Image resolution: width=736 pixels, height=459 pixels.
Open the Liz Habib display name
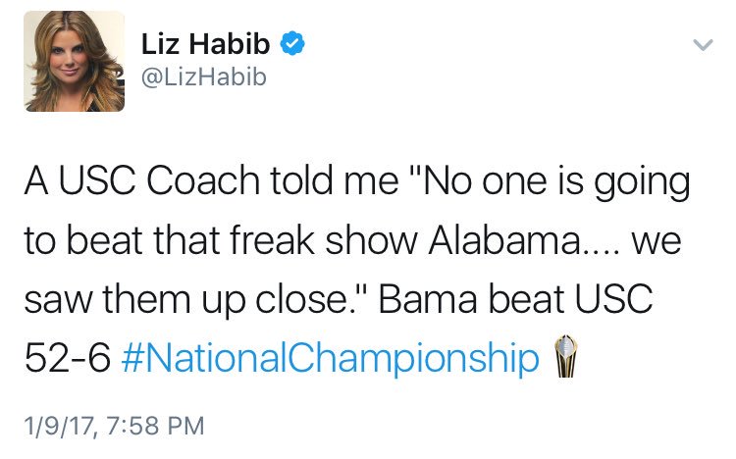[x=206, y=44]
